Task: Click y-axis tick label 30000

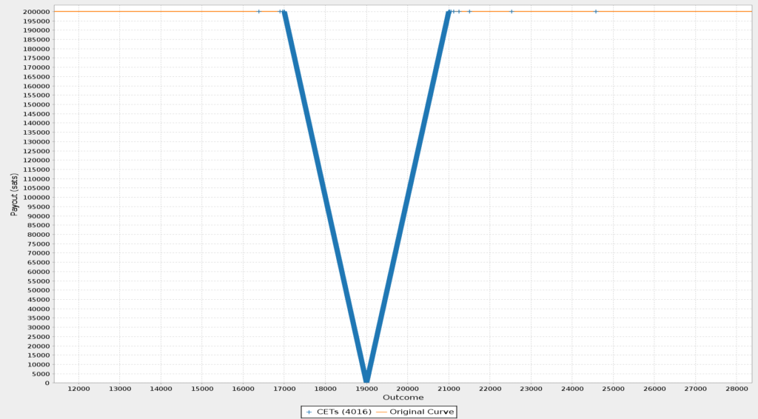Action: point(40,327)
